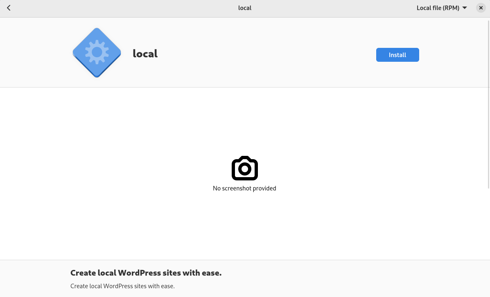Click the bold WordPress summary heading

click(146, 273)
